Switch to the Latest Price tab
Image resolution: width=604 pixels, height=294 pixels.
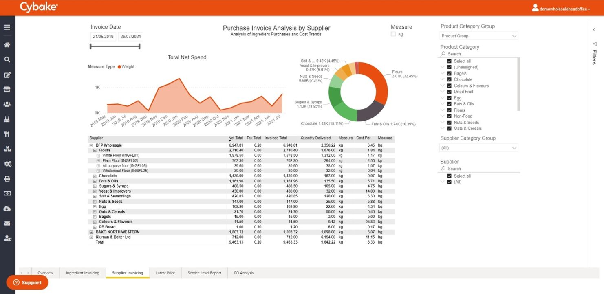(x=165, y=273)
